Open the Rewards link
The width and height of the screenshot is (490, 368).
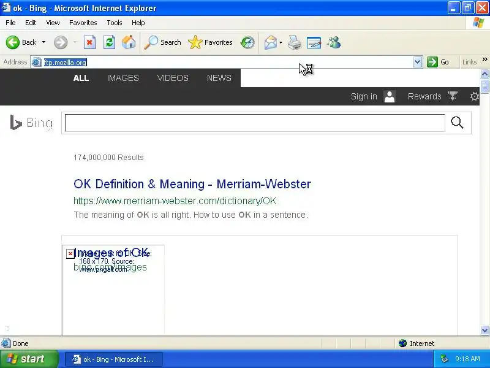tap(424, 96)
